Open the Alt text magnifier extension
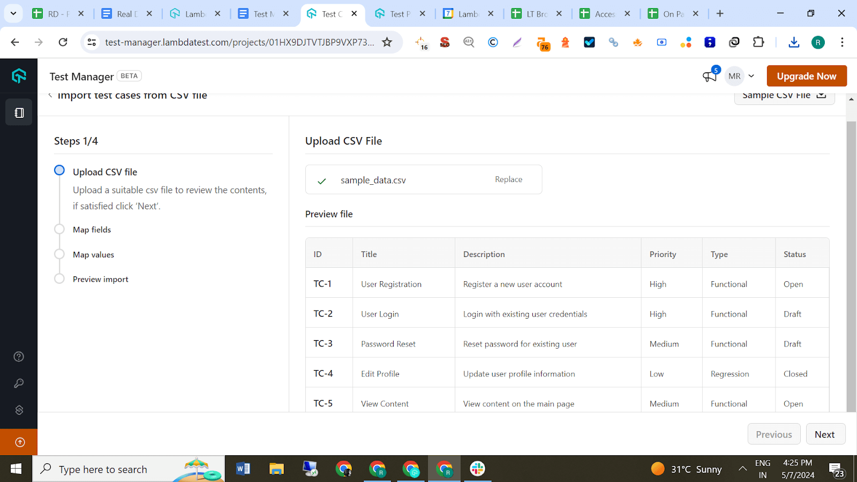Viewport: 857px width, 482px height. point(469,42)
